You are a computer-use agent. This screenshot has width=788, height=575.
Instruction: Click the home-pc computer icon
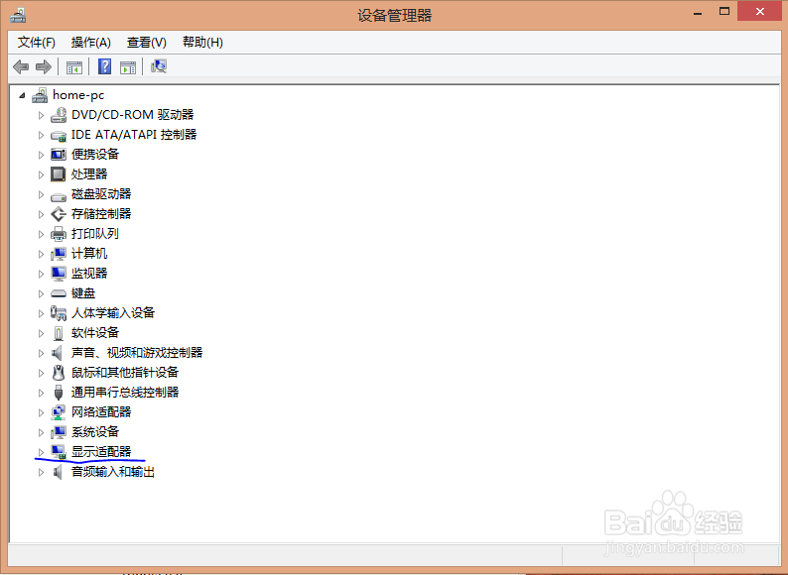[x=41, y=95]
